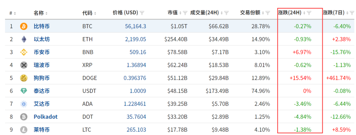Viewport: 356px width, 135px height.
Task: Click the XRP coin icon
Action: pos(24,65)
